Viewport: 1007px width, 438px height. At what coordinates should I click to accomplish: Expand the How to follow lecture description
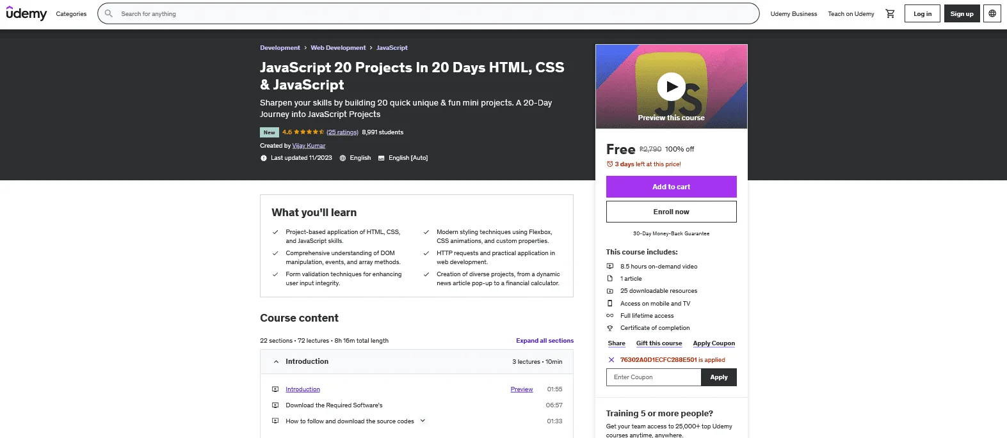tap(423, 421)
